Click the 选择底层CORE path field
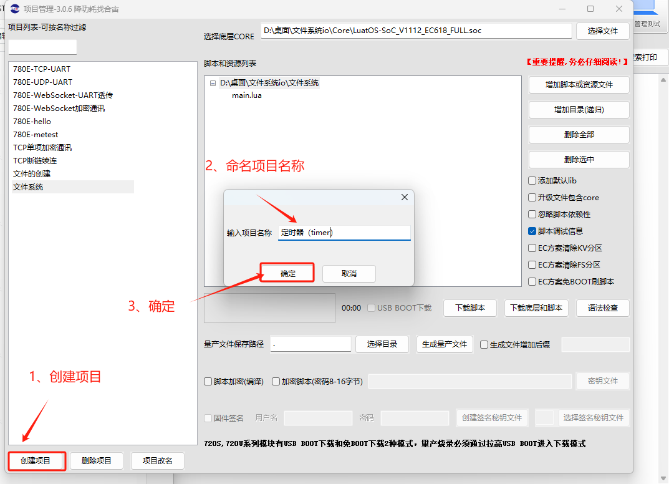 tap(416, 31)
